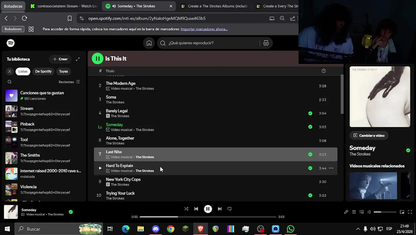Click the Is This It album cover thumbnail
This screenshot has width=416, height=235.
click(x=380, y=97)
